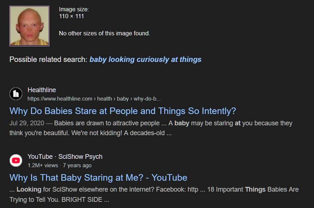Click the '1.2M+ views · 7 years ago' line
This screenshot has width=314, height=208.
pos(60,165)
